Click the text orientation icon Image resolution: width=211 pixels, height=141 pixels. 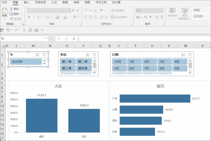point(102,10)
